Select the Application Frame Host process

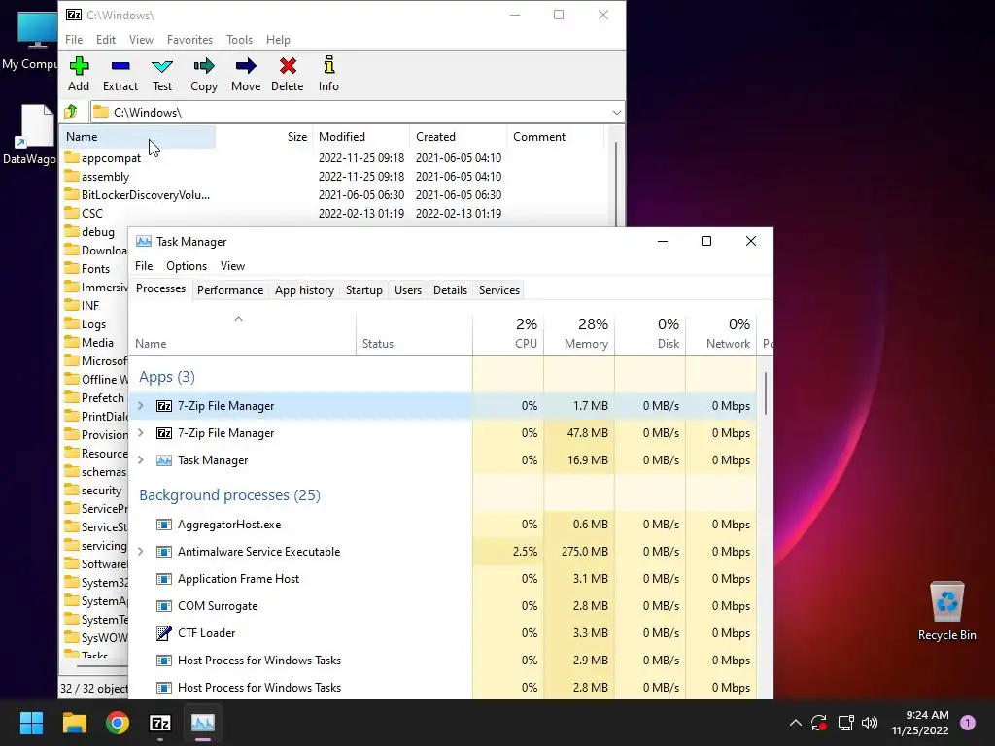click(x=442, y=579)
